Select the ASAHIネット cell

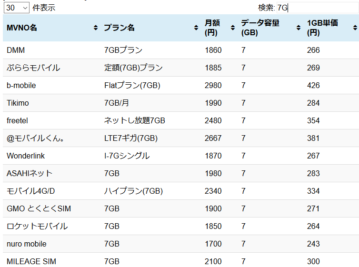(x=30, y=173)
